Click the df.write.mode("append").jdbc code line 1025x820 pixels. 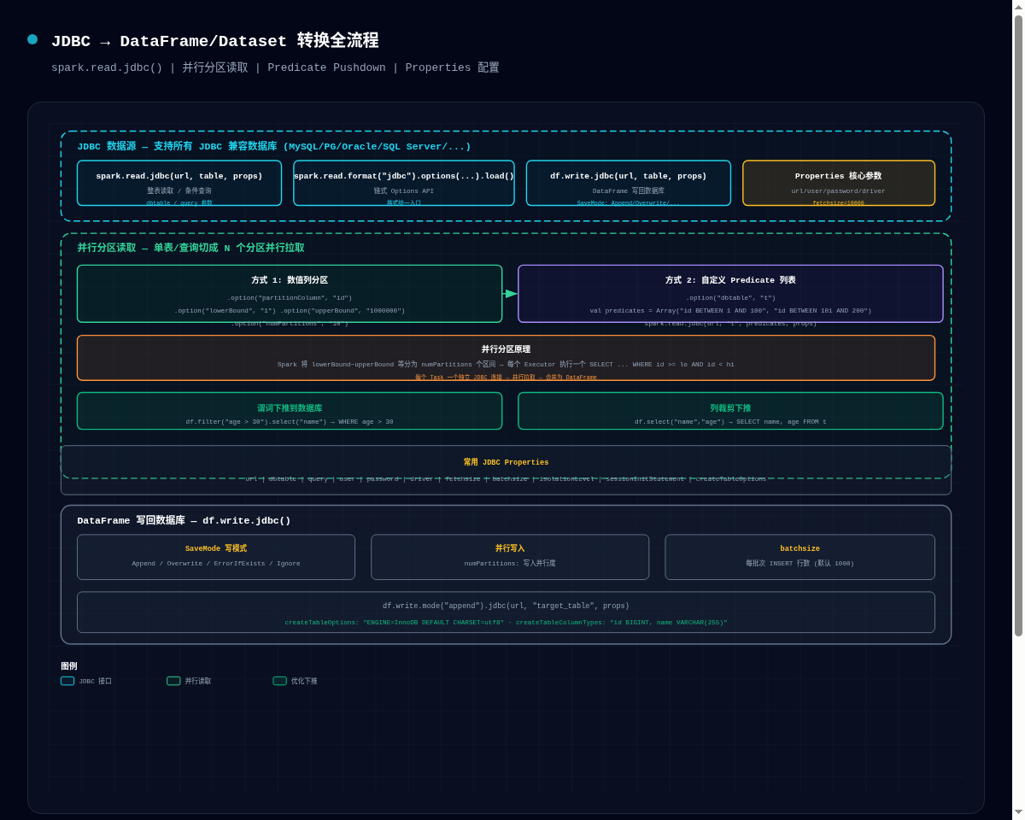[506, 606]
